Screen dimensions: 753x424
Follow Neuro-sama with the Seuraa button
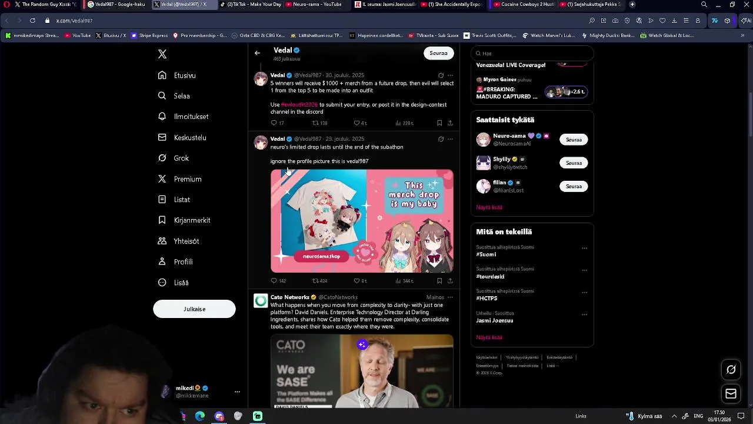tap(574, 140)
